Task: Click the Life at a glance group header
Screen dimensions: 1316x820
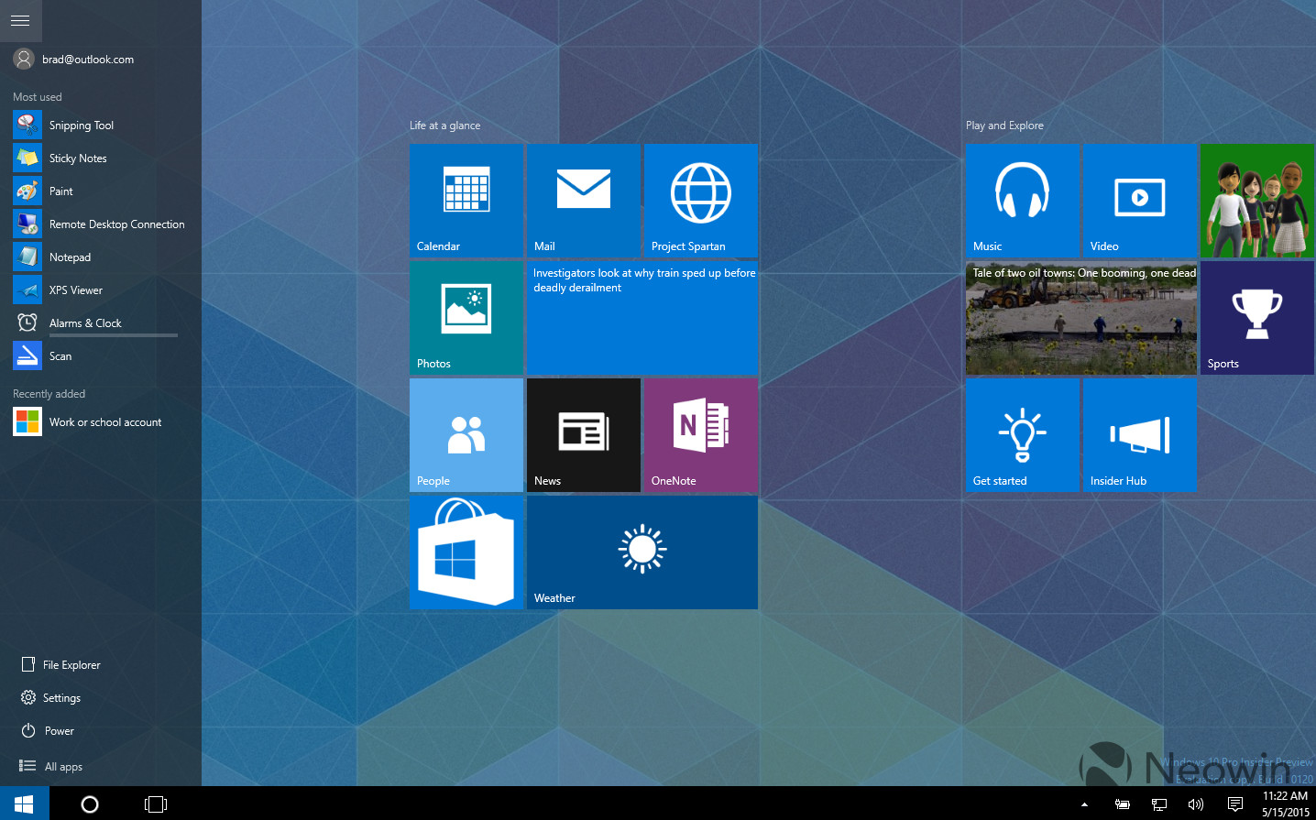Action: point(444,126)
